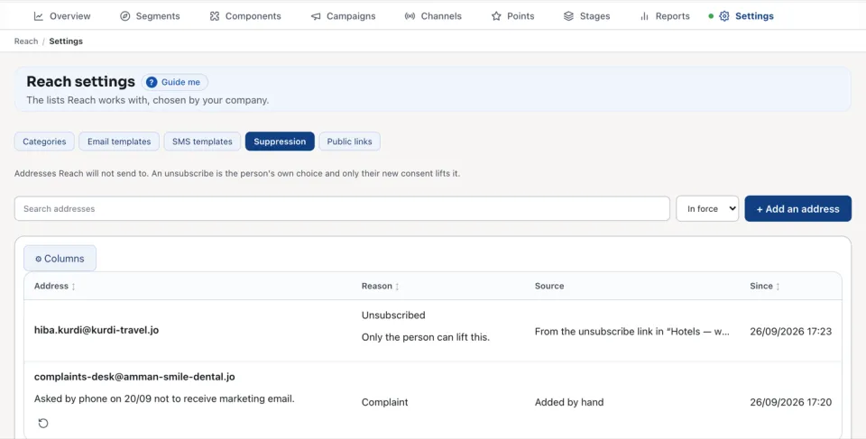Go to the Segments menu item
Screen dimensions: 866x439
click(x=151, y=16)
